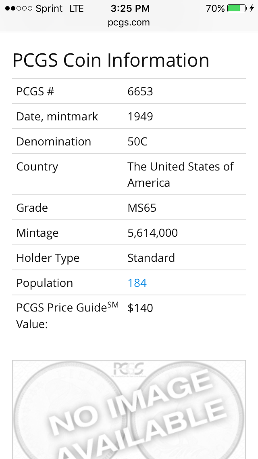Tap the charging bolt icon
The width and height of the screenshot is (258, 459).
pos(252,8)
